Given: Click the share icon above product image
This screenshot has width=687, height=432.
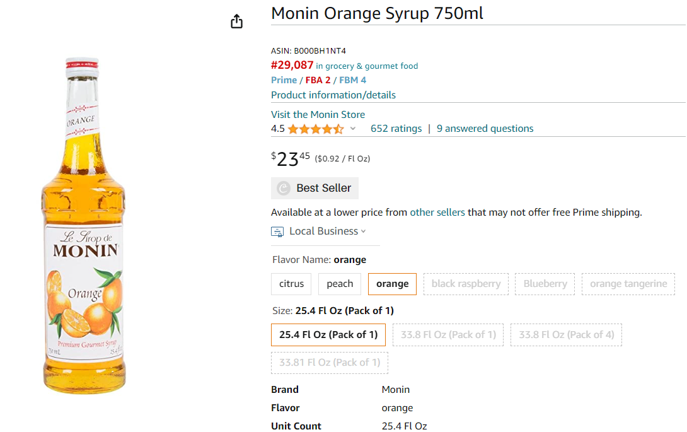Looking at the screenshot, I should tap(236, 21).
